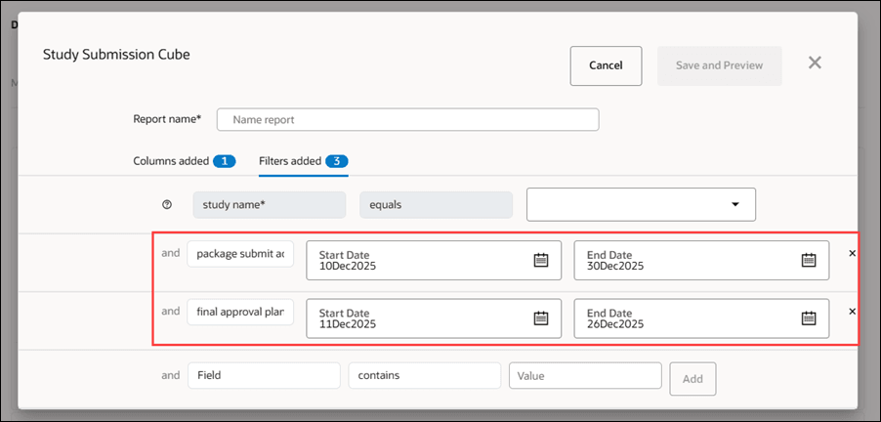Open the Field selector in new filter row
This screenshot has width=881, height=422.
point(264,375)
